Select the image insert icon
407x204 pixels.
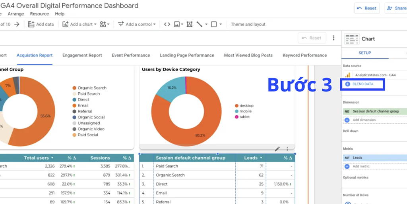point(177,24)
